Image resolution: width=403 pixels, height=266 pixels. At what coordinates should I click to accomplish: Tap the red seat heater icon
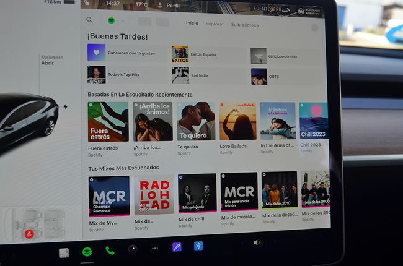(29, 234)
